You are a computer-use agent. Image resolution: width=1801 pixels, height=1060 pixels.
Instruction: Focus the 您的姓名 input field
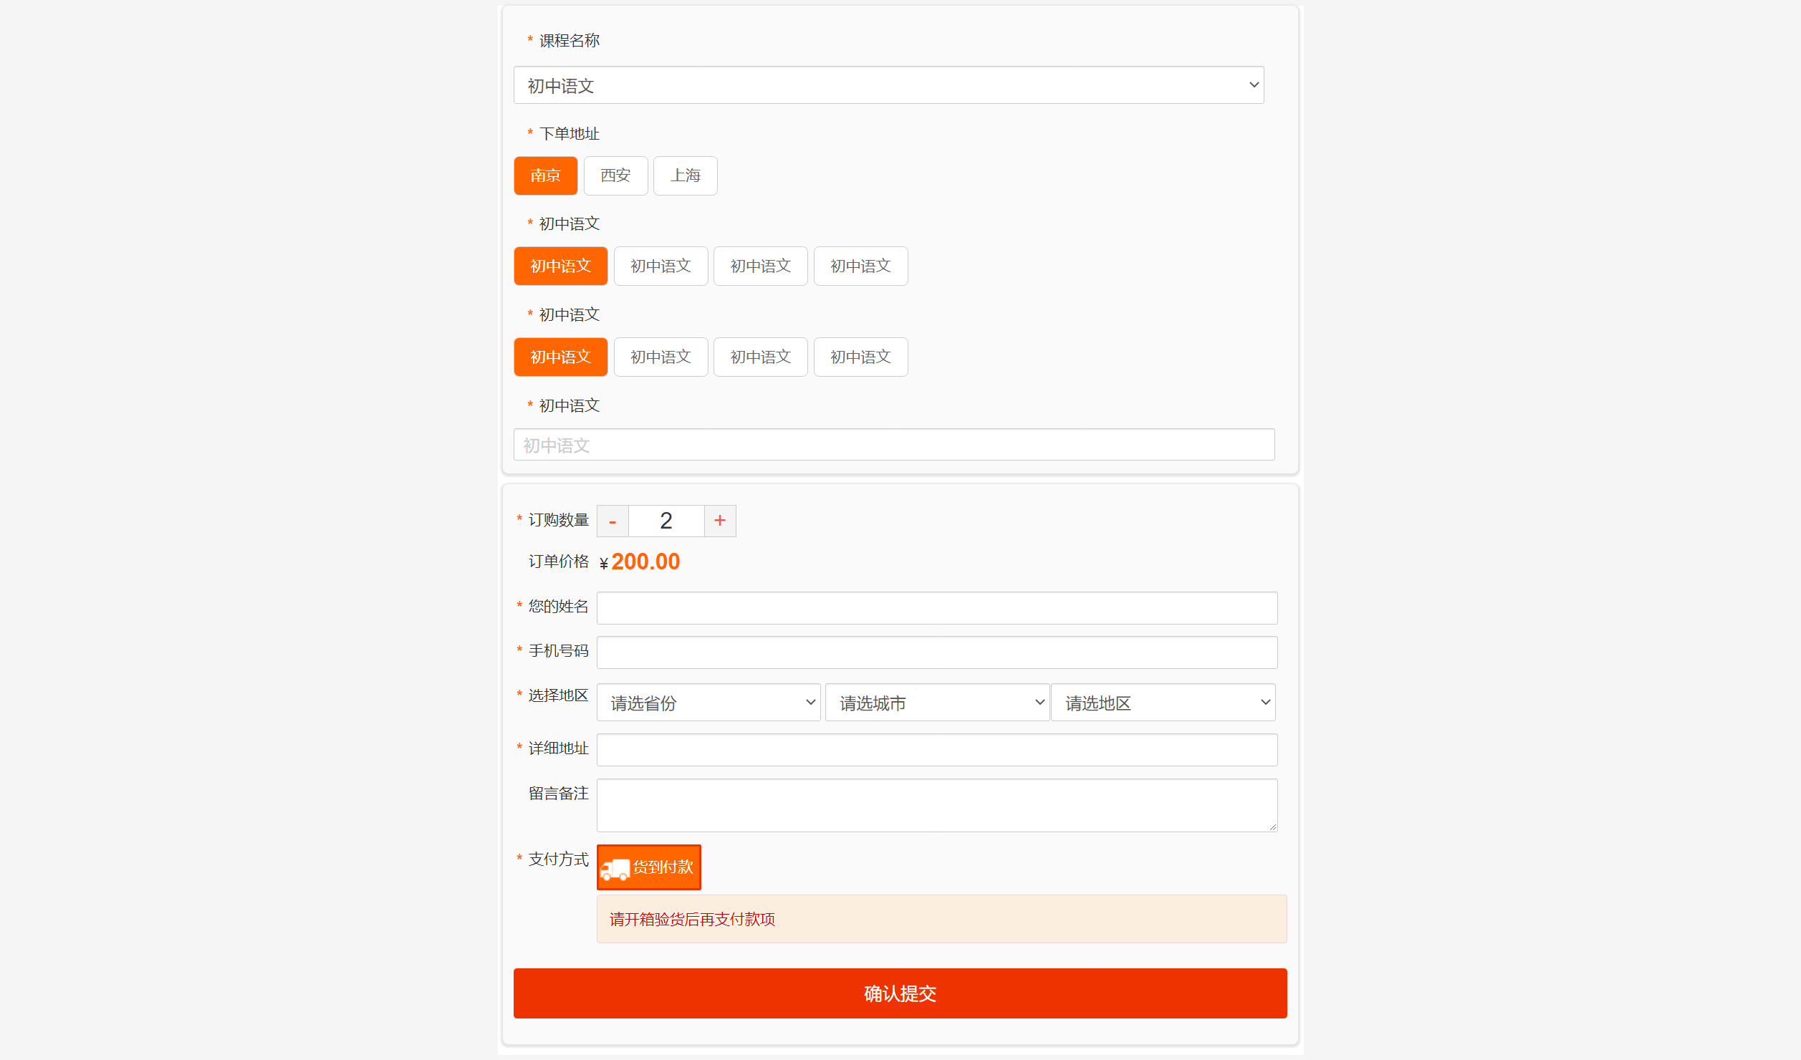(937, 608)
